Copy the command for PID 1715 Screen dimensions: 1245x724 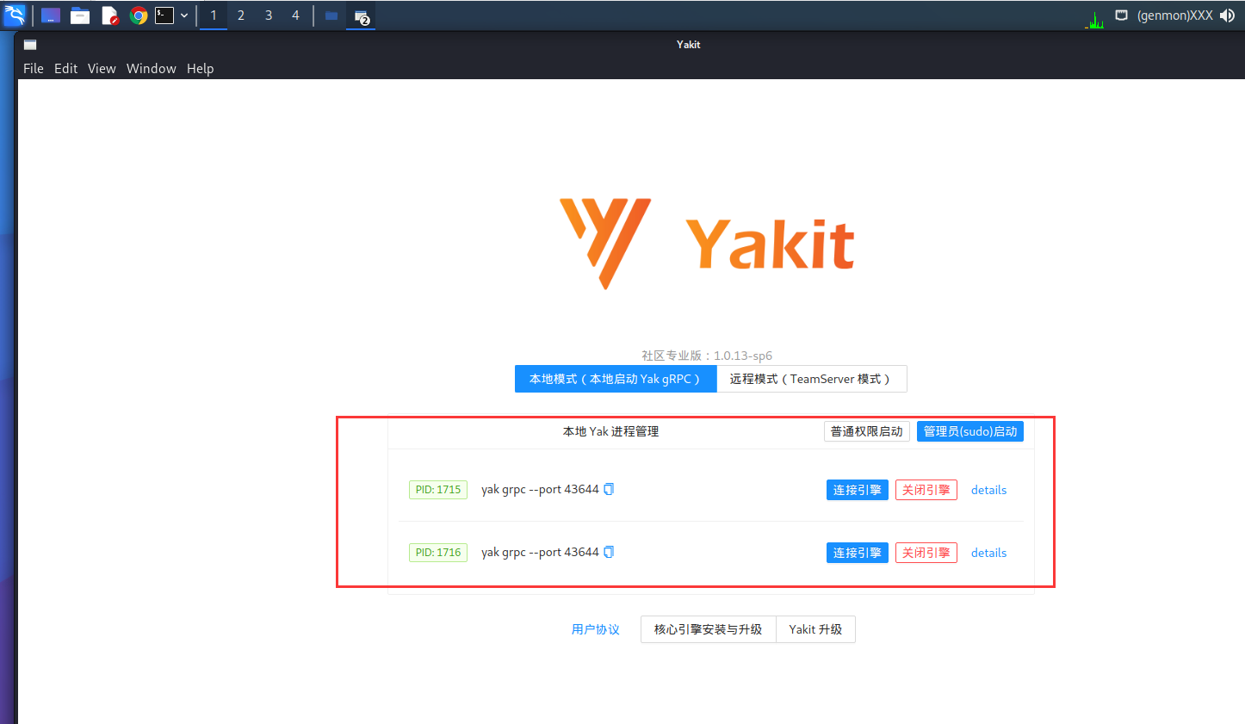tap(609, 489)
